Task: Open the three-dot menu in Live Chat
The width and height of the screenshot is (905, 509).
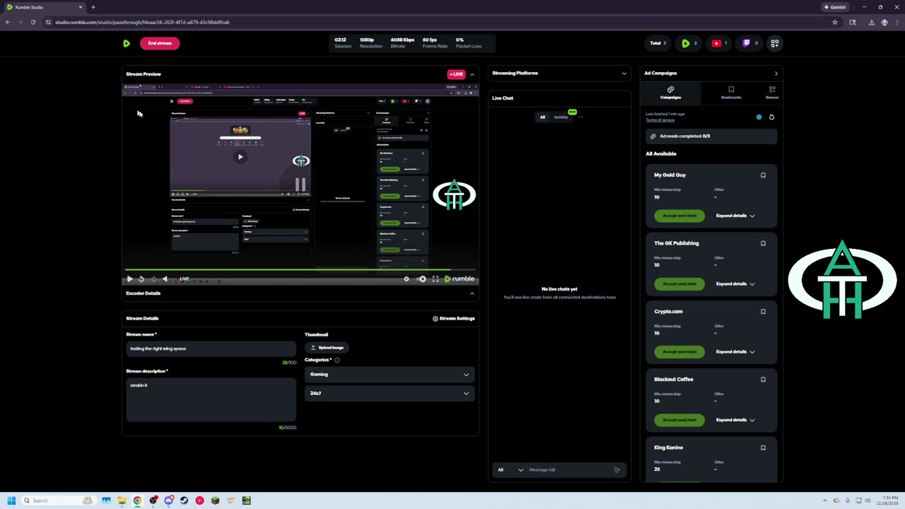Action: tap(580, 117)
